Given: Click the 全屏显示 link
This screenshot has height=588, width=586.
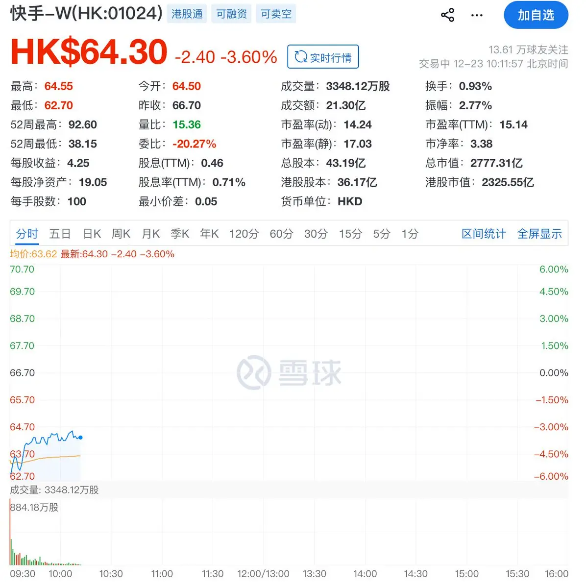Looking at the screenshot, I should coord(539,234).
